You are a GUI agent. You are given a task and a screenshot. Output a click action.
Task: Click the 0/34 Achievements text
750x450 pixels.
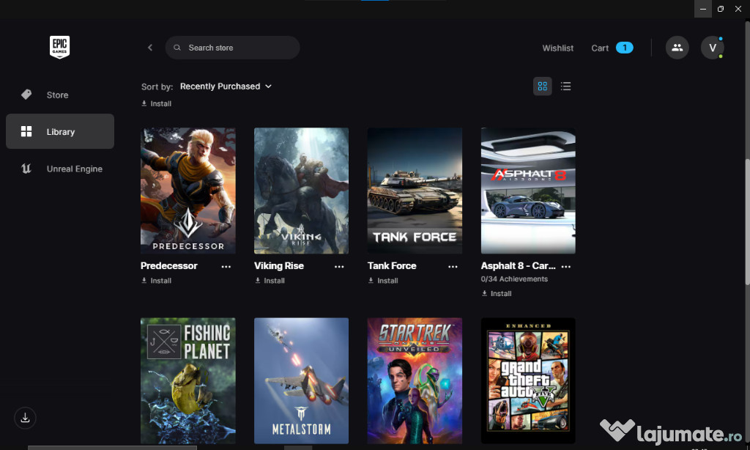(514, 279)
